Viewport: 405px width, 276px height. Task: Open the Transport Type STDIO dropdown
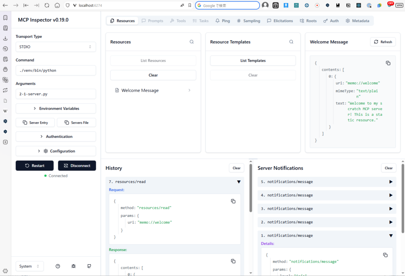(x=56, y=47)
